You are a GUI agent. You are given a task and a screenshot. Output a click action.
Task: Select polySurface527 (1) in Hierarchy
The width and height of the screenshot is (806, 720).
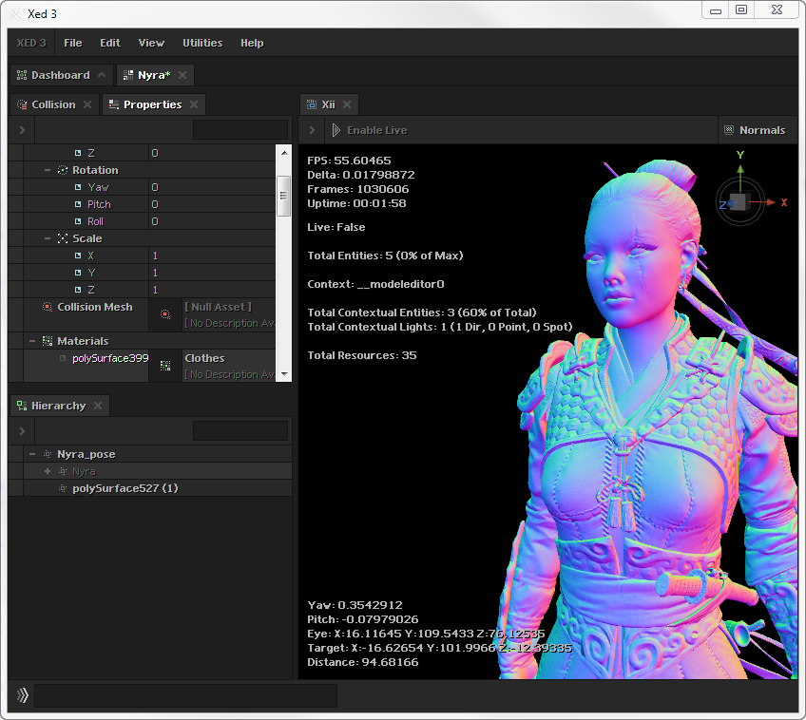pyautogui.click(x=125, y=488)
